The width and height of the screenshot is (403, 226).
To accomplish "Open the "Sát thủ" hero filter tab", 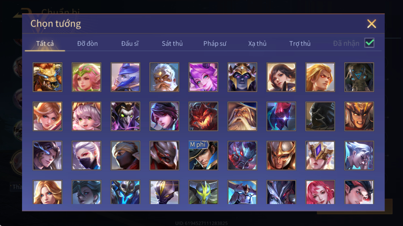I will point(172,43).
